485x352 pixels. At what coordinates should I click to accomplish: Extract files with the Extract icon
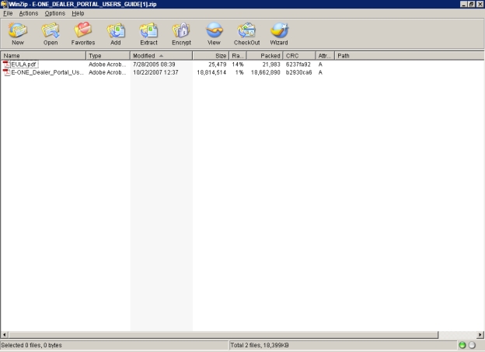[148, 33]
